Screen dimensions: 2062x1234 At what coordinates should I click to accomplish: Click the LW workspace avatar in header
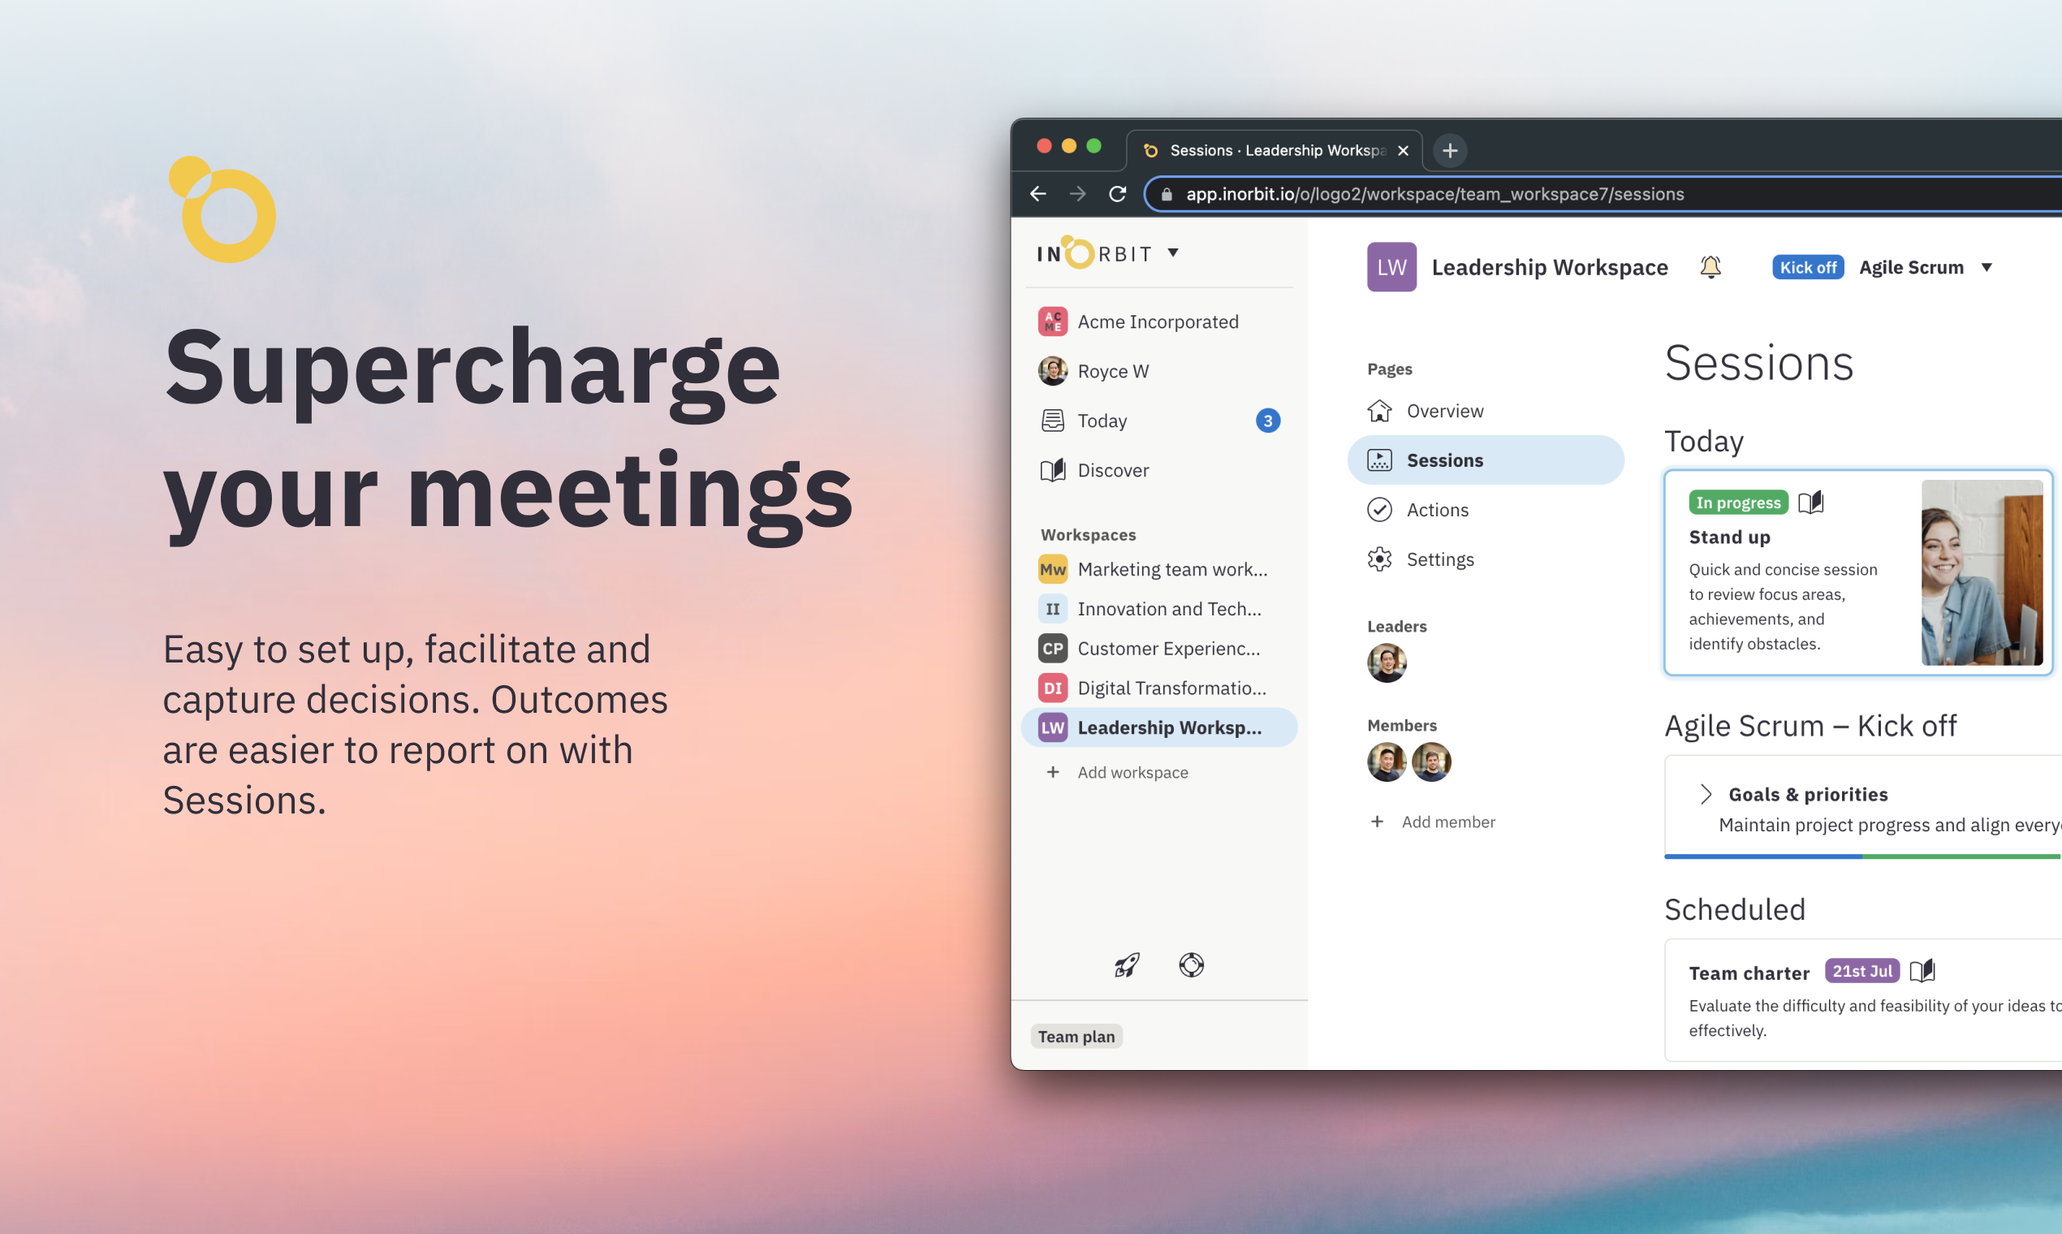coord(1391,267)
